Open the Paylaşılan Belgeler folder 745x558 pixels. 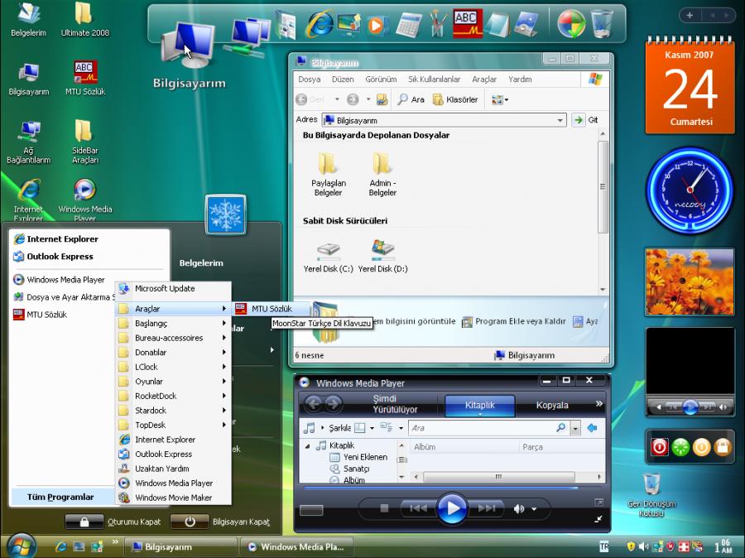[x=329, y=174]
